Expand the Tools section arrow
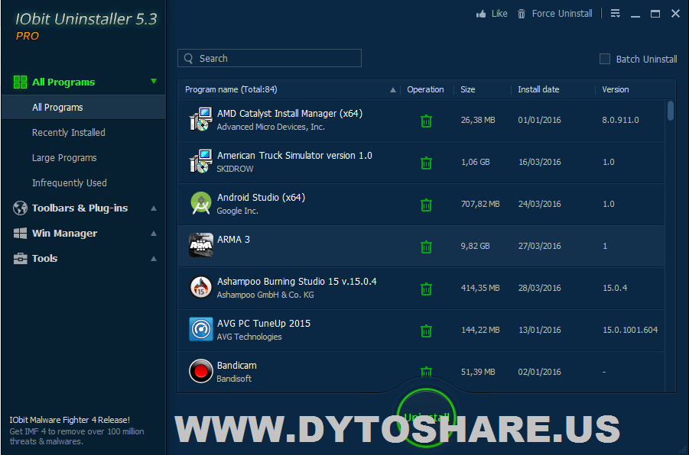 pos(154,259)
